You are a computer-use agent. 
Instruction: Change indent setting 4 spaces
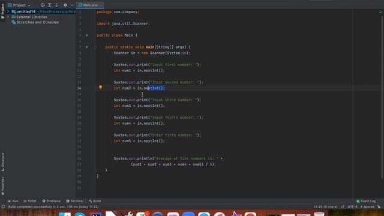coord(367,206)
